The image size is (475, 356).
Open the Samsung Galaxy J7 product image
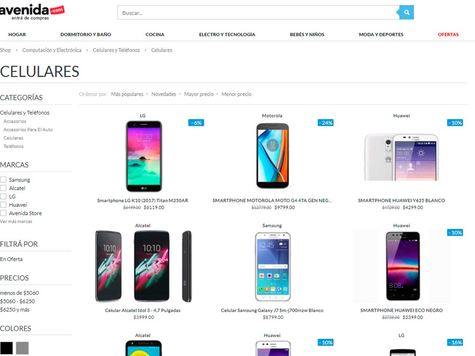pyautogui.click(x=273, y=267)
